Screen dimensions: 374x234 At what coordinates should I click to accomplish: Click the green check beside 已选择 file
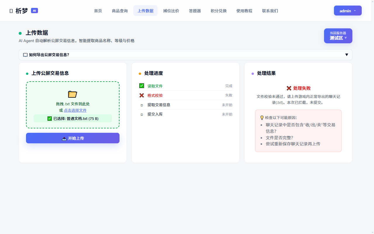[x=50, y=118]
